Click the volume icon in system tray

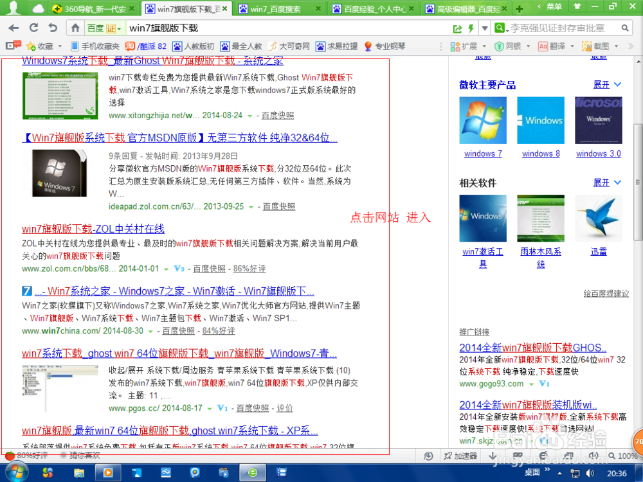click(x=590, y=474)
